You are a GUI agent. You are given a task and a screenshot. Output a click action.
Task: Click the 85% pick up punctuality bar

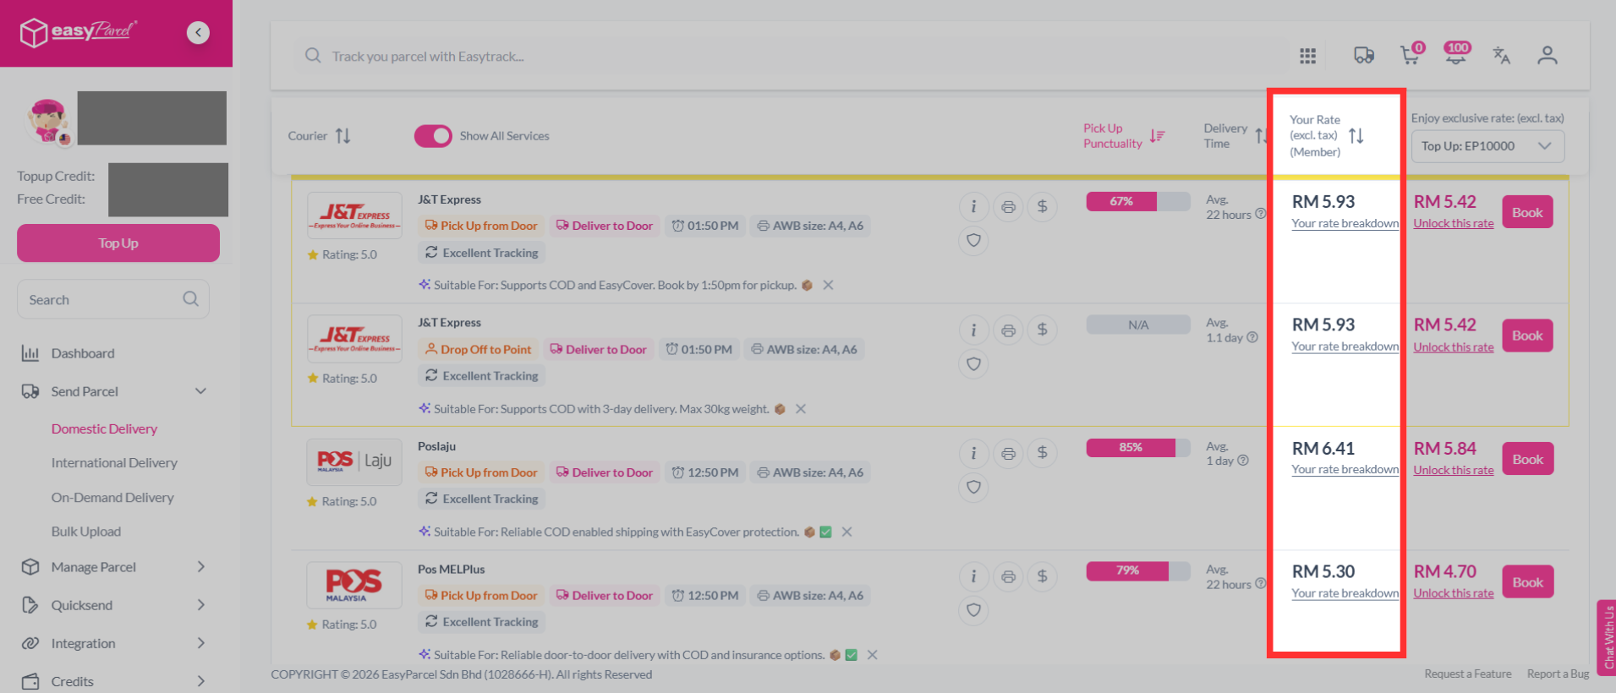click(1138, 447)
